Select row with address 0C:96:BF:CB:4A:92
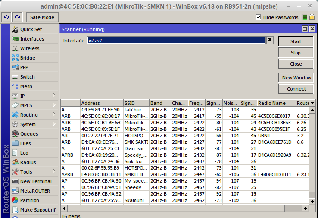The width and height of the screenshot is (318, 218). coord(184,194)
